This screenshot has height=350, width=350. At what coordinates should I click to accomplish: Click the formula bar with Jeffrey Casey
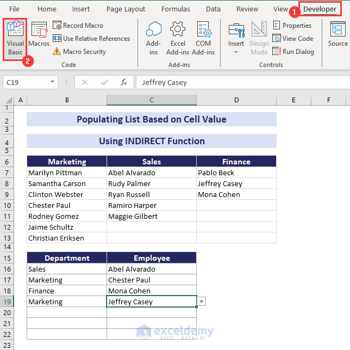(243, 82)
